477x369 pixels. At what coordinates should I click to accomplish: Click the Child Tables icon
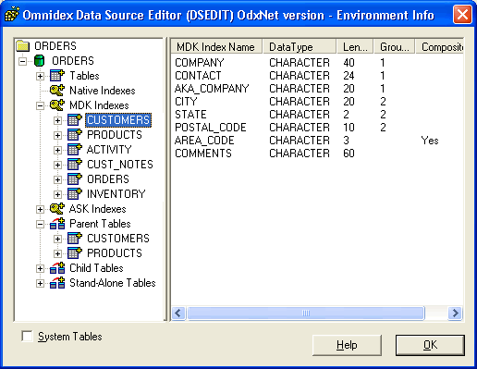tap(57, 268)
